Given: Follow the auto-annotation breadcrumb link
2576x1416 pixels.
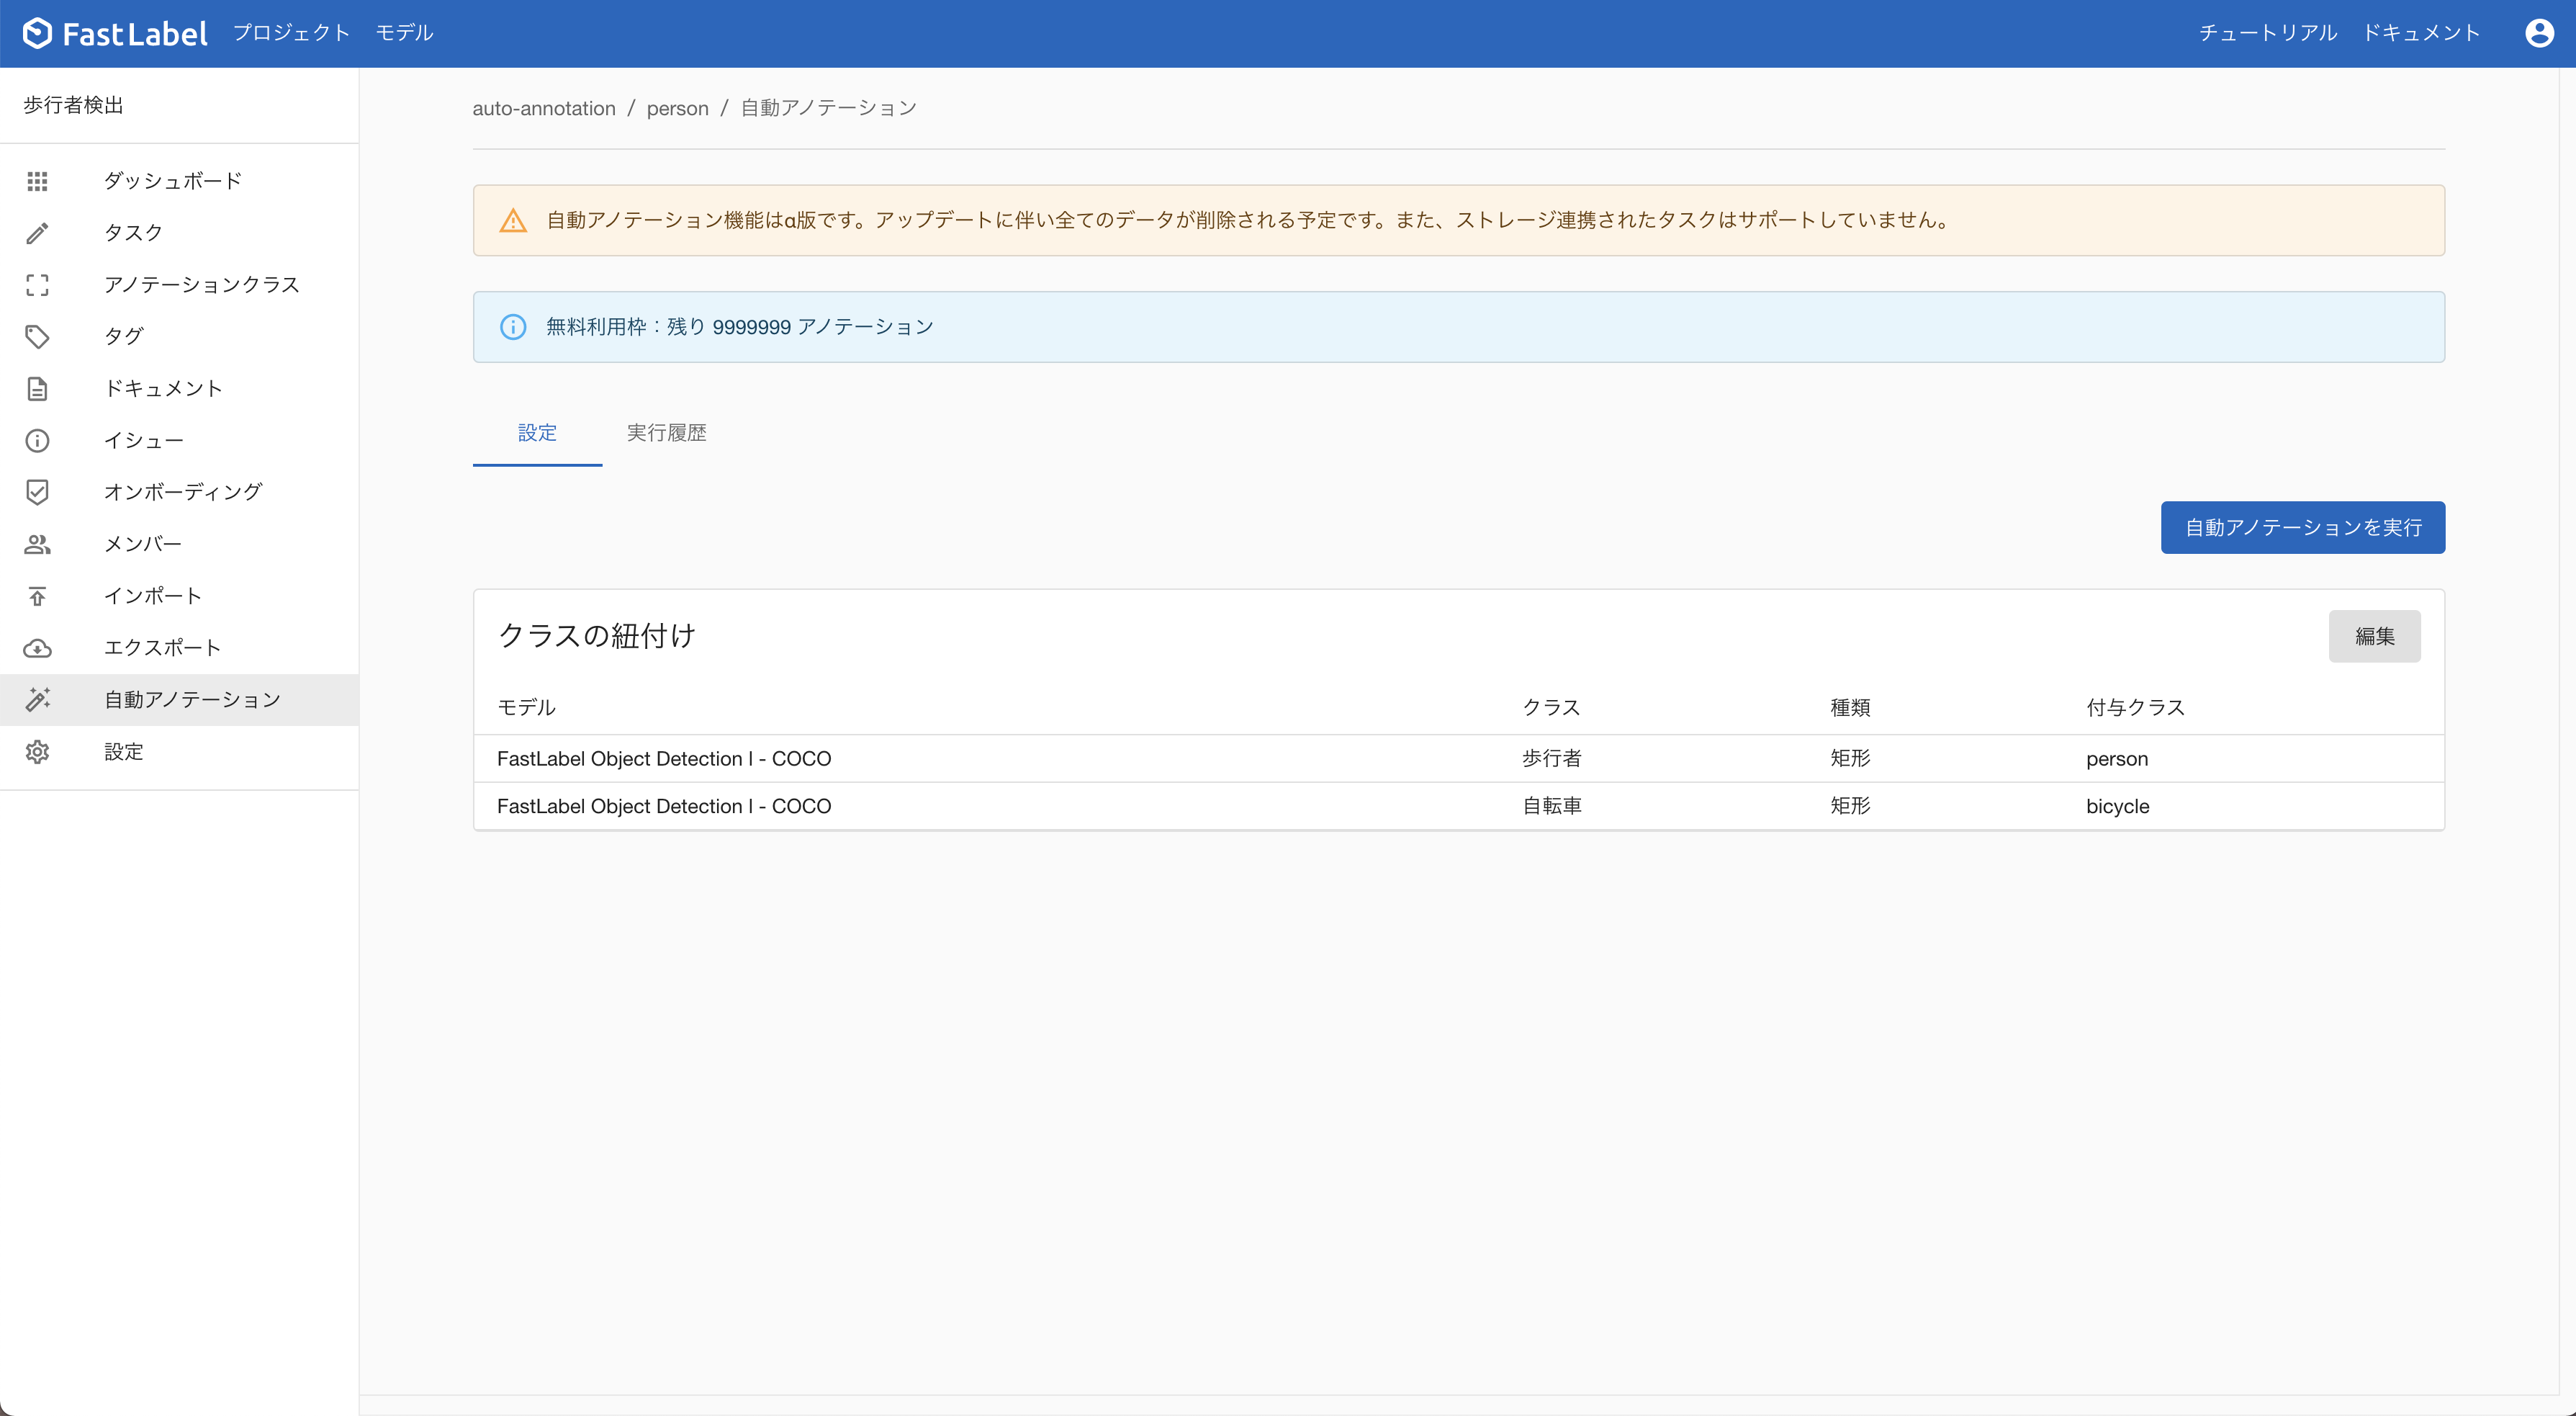Looking at the screenshot, I should click(544, 108).
